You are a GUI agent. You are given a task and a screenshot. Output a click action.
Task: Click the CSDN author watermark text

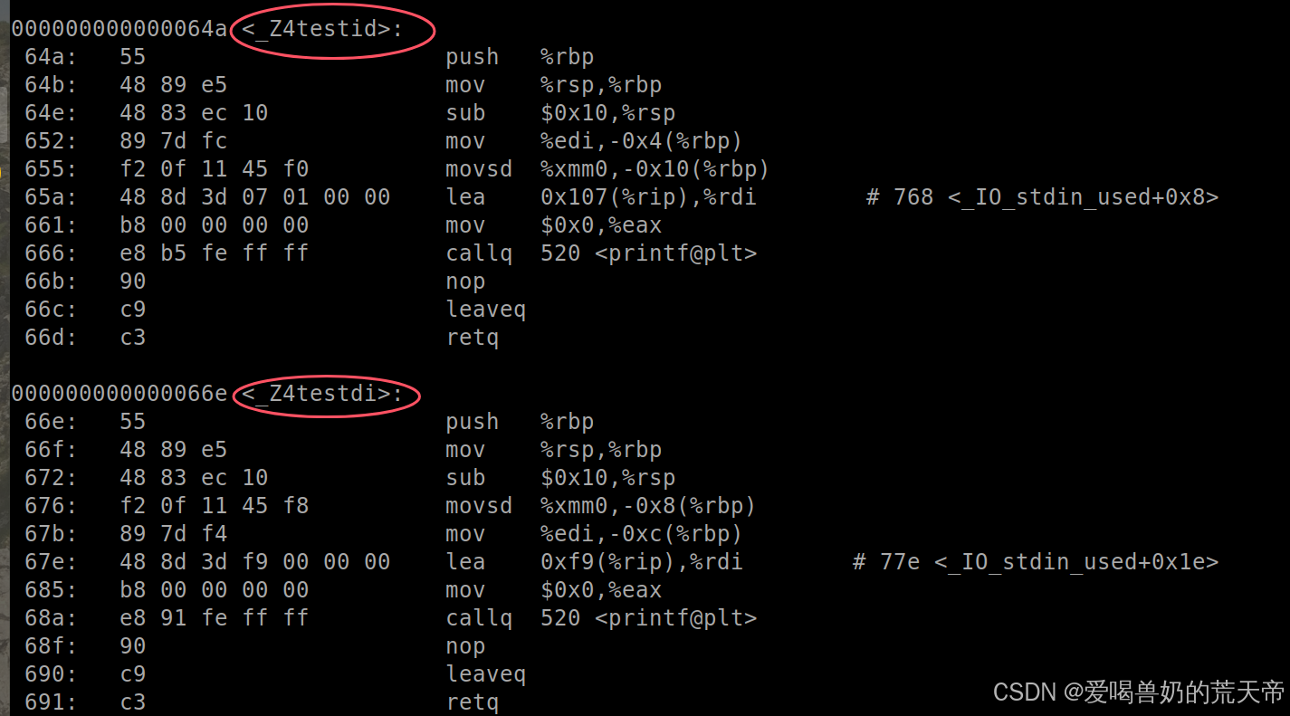click(x=1139, y=692)
